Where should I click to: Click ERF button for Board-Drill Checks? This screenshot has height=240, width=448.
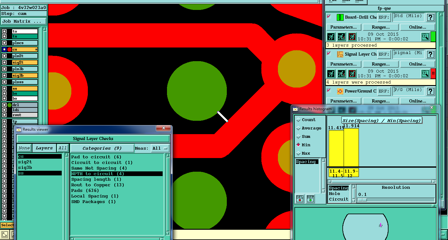pos(384,17)
